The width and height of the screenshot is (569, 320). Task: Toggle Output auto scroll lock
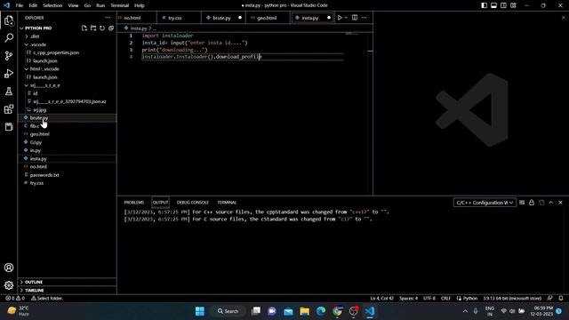(x=532, y=203)
